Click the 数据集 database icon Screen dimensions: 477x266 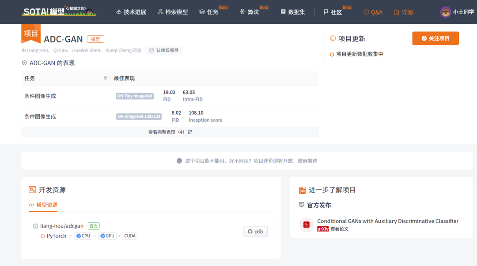[283, 11]
